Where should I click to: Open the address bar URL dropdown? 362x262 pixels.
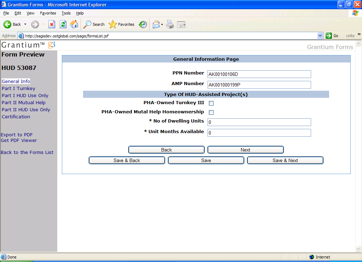(320, 36)
